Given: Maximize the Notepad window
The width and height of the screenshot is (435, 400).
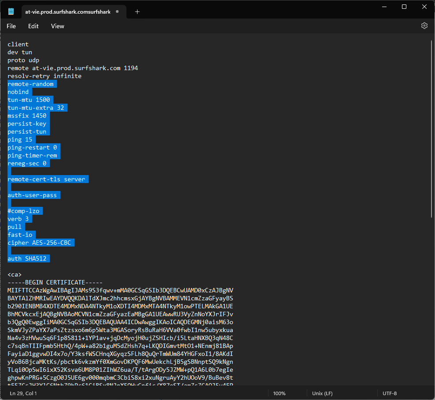Looking at the screenshot, I should click(x=404, y=7).
